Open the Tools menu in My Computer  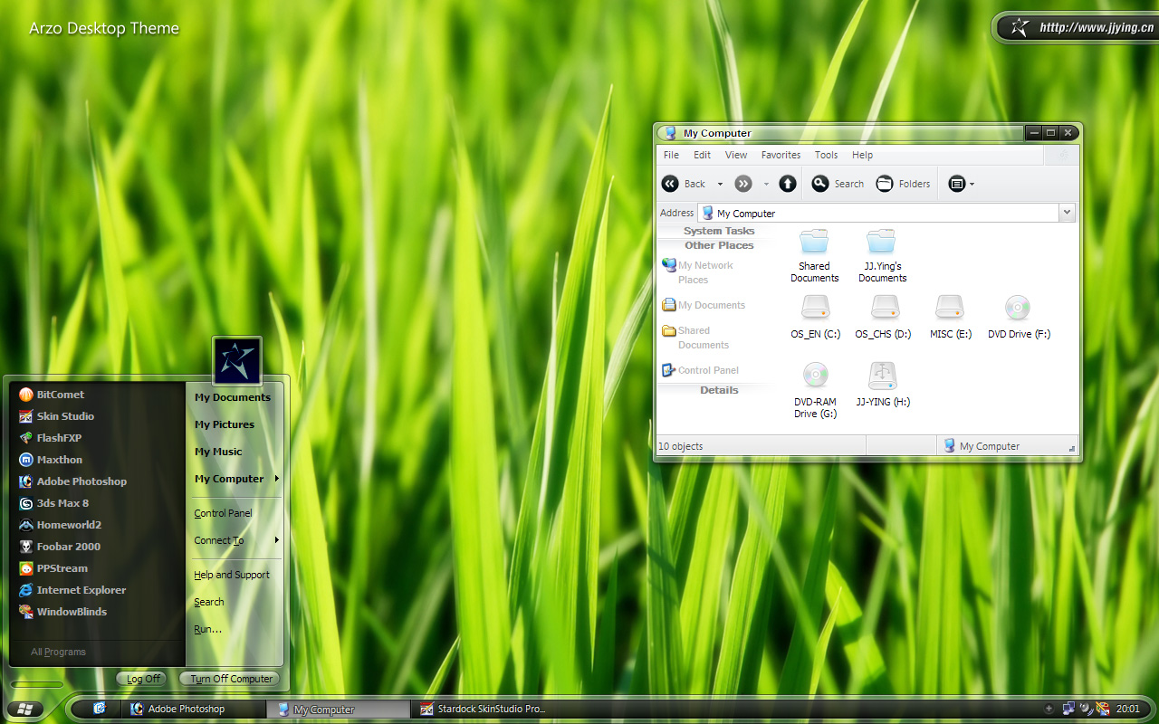click(826, 155)
